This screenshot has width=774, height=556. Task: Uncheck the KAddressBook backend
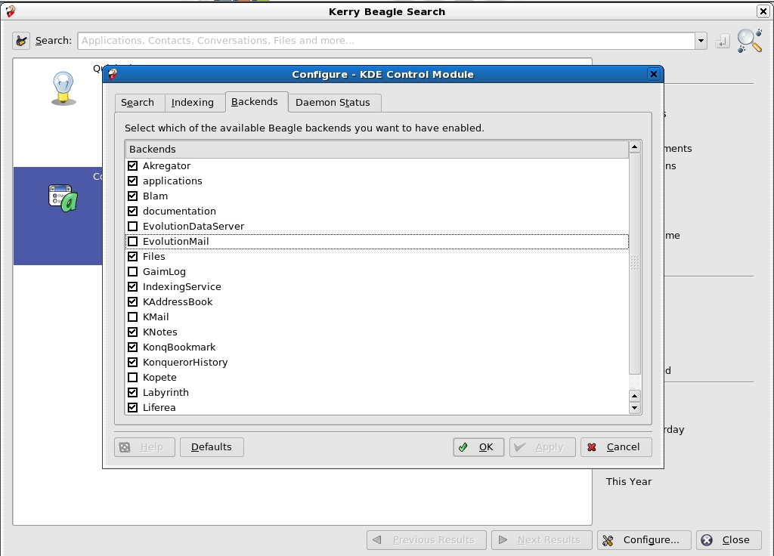coord(132,301)
